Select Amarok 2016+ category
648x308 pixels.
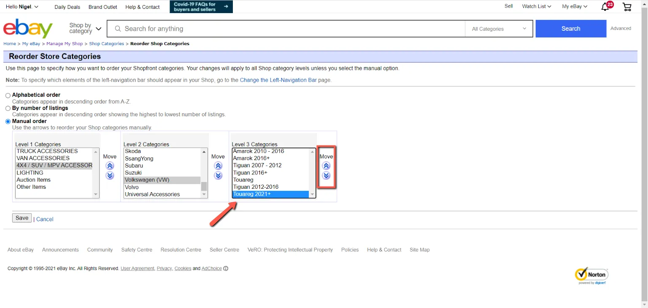(270, 158)
